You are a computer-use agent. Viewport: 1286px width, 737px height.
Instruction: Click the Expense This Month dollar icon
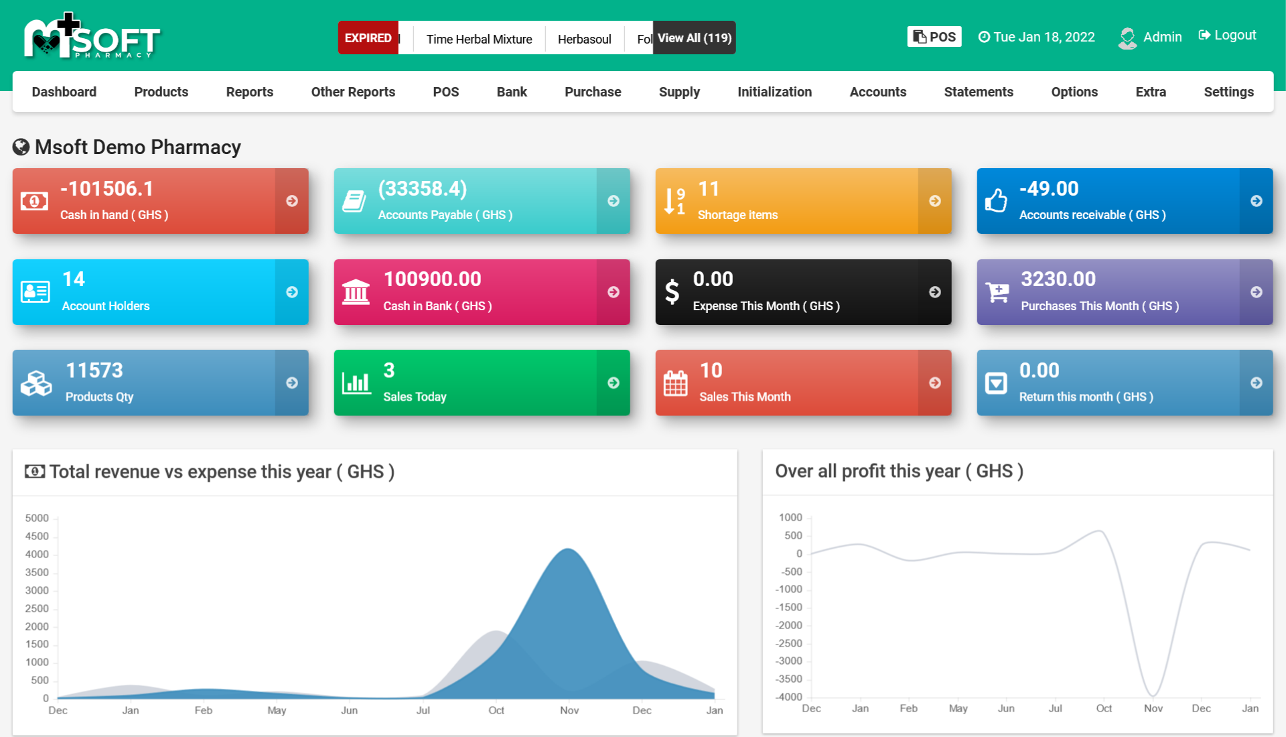[672, 292]
